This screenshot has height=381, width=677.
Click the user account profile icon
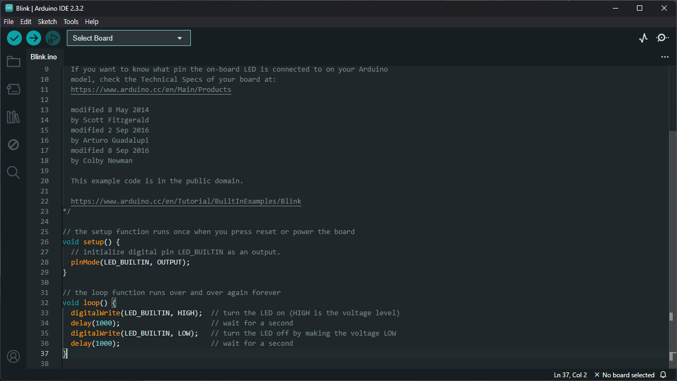tap(13, 356)
